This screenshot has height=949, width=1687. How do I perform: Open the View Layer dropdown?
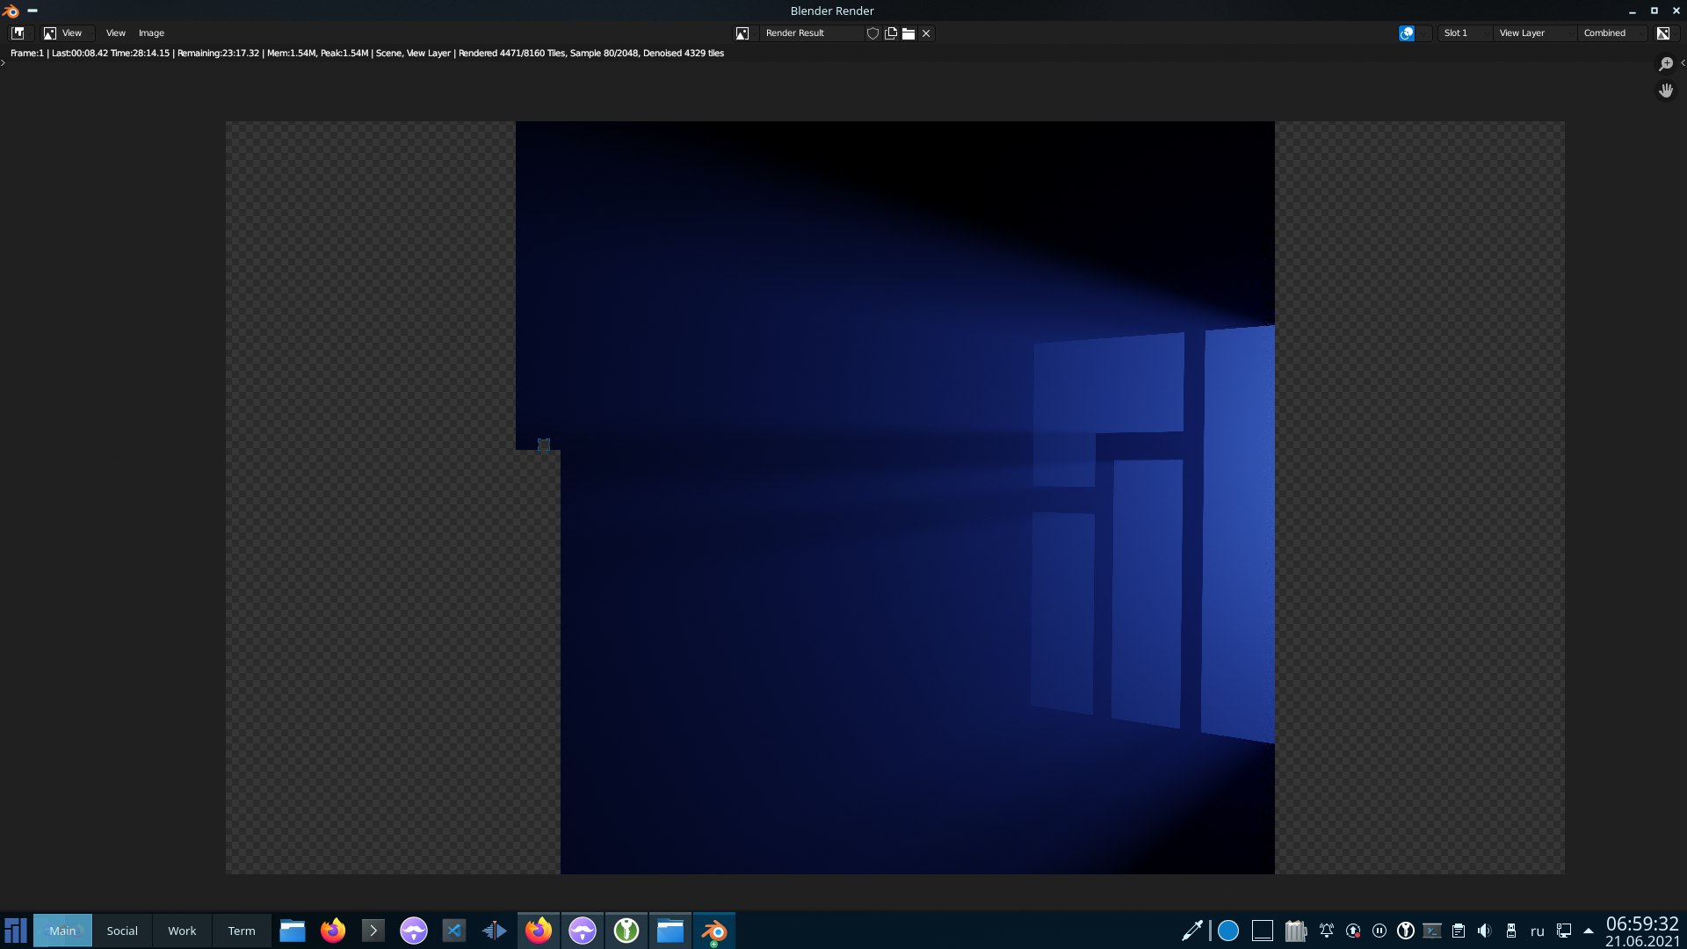tap(1534, 33)
